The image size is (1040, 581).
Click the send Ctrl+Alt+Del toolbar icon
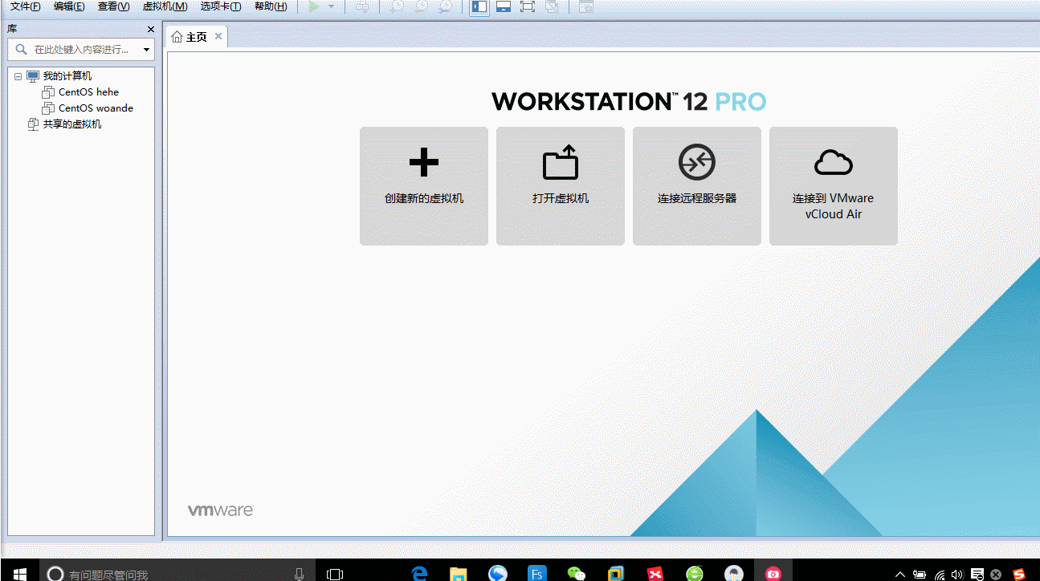362,6
